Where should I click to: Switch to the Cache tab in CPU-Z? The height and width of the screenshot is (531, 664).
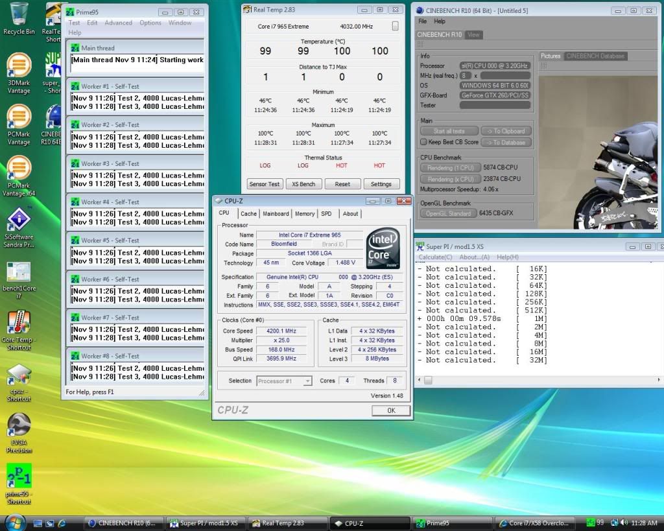(x=248, y=214)
